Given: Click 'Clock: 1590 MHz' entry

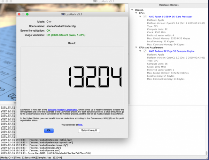Looking at the screenshot, I should (156, 67).
